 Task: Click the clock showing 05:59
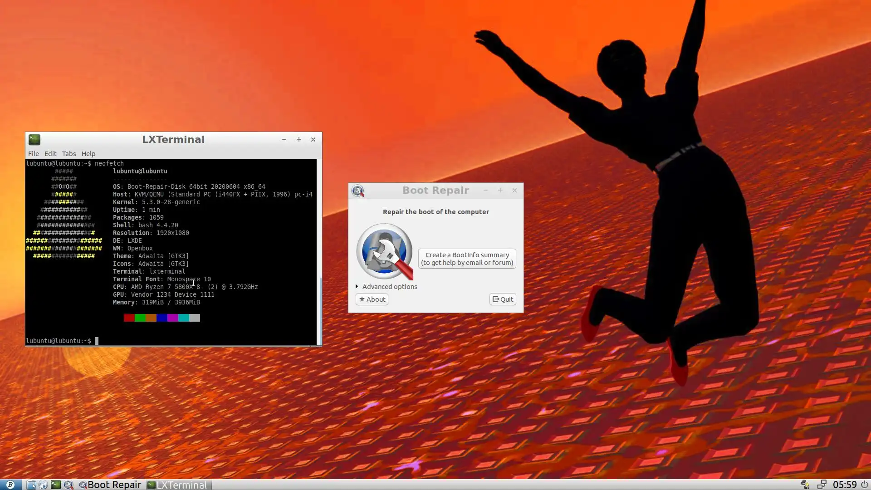point(844,485)
